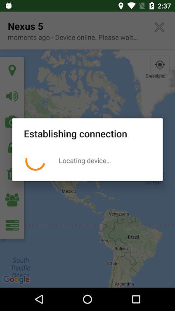Choose the wipe trash can icon

click(x=10, y=174)
